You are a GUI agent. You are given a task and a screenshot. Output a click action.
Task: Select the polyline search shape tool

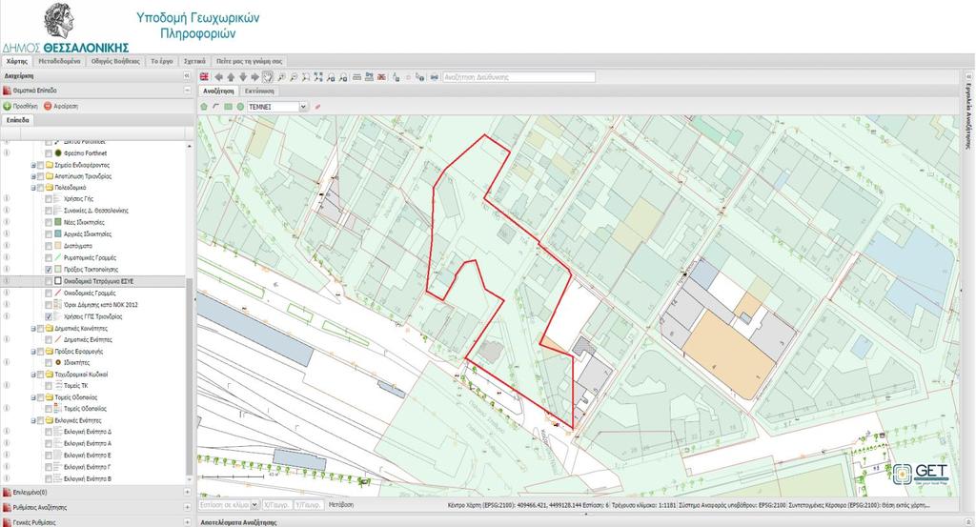coord(216,107)
